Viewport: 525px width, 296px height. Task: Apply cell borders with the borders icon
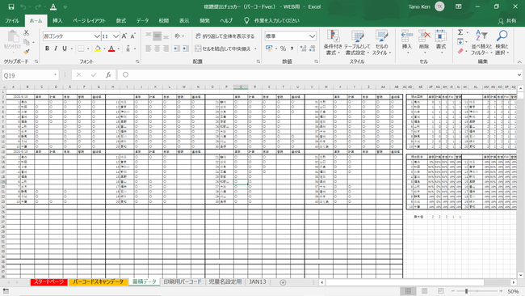(x=81, y=49)
